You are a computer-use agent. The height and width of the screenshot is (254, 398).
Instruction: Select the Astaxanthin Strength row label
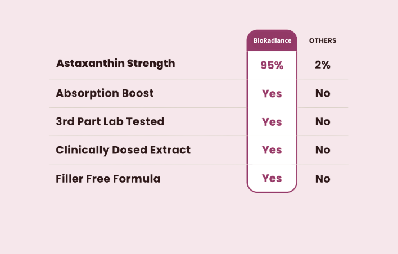[x=115, y=63]
